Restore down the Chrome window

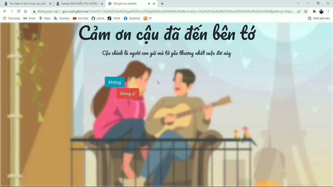[318, 3]
